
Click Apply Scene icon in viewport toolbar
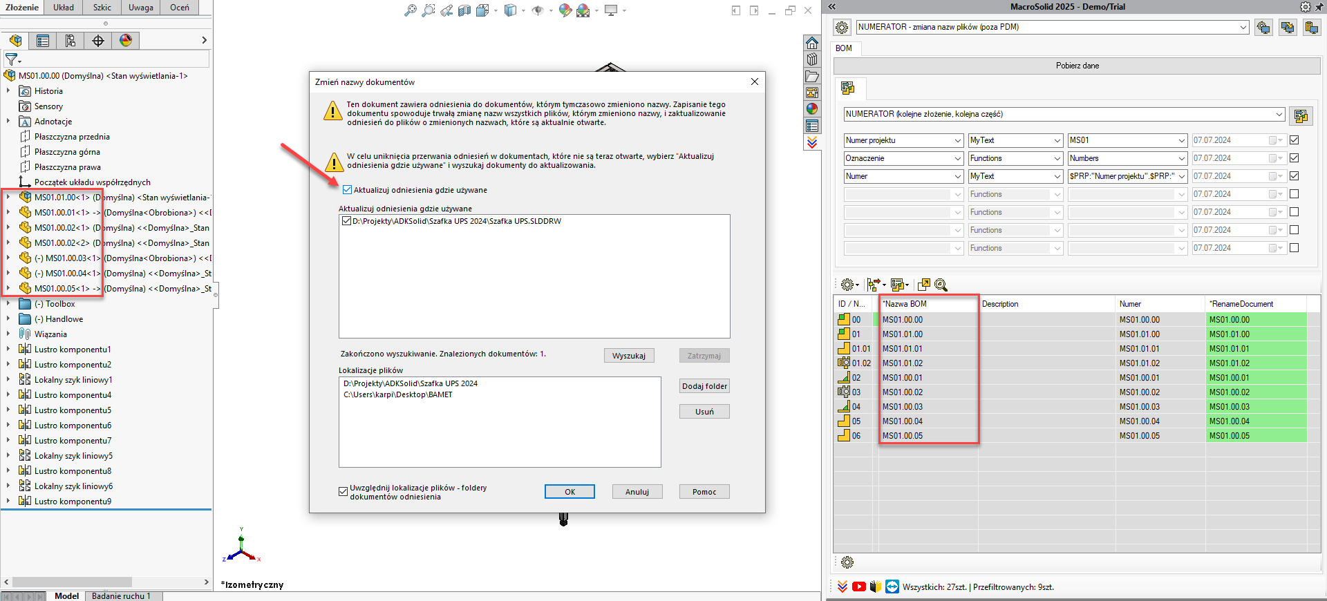coord(583,10)
